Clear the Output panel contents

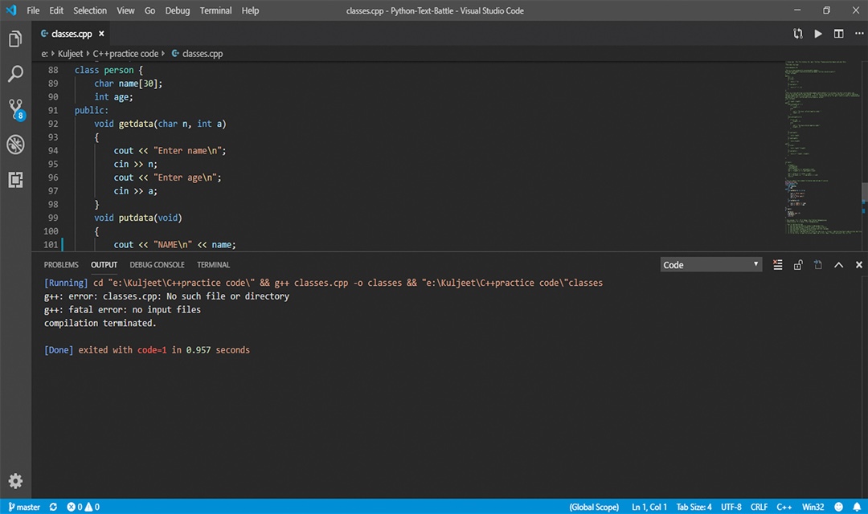[777, 264]
